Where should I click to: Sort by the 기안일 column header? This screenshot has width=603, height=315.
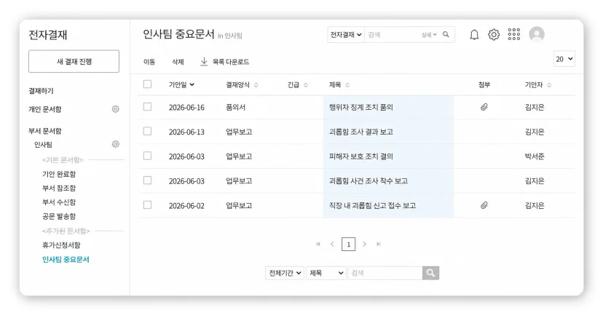tap(181, 85)
